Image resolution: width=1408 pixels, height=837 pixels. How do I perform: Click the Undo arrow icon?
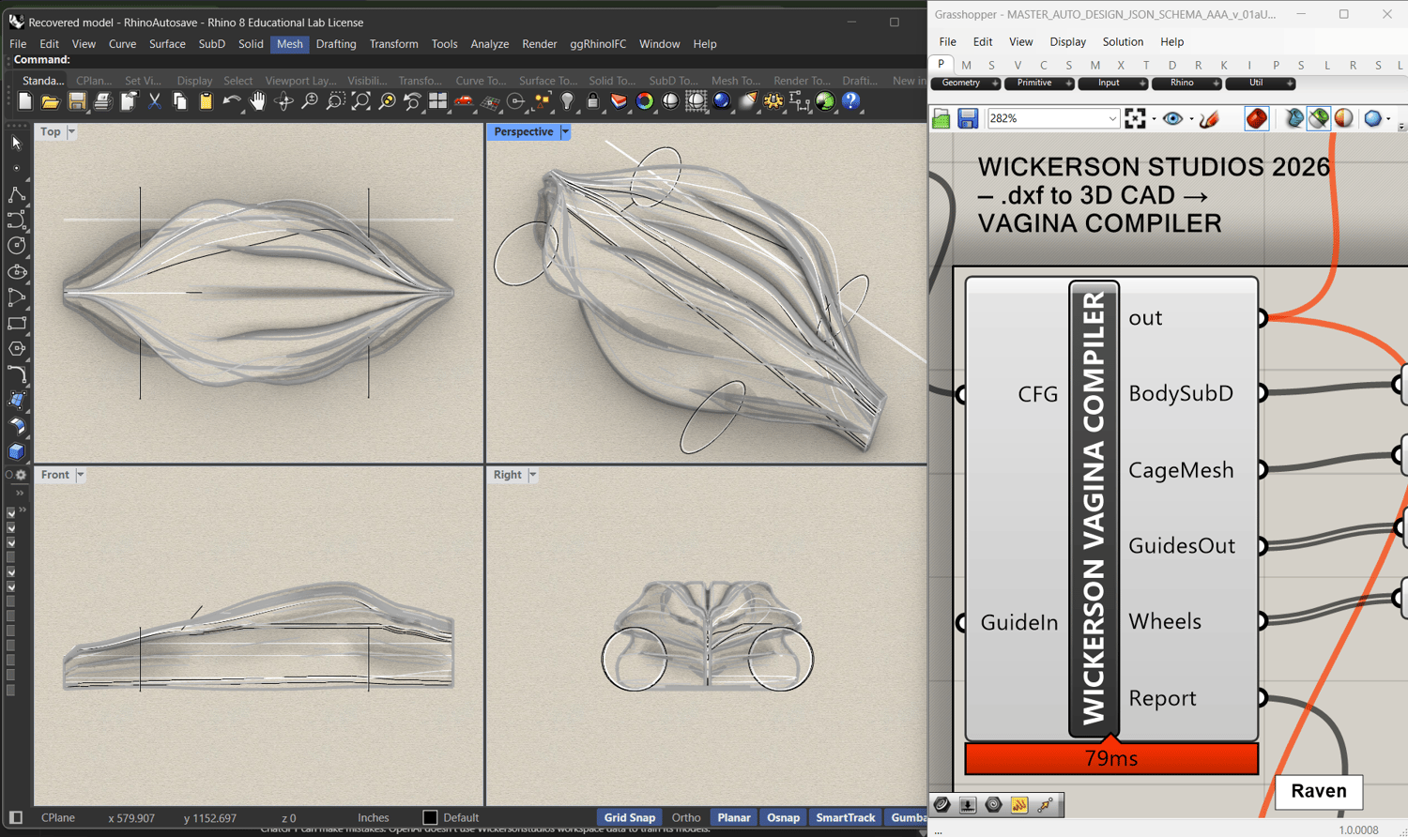tap(232, 101)
